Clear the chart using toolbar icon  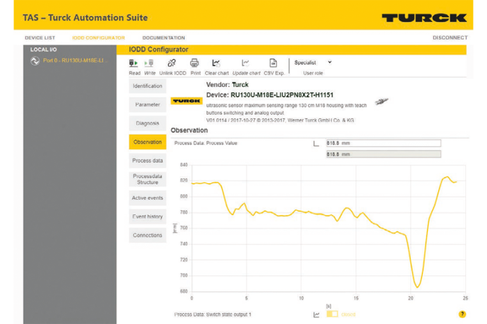(217, 63)
